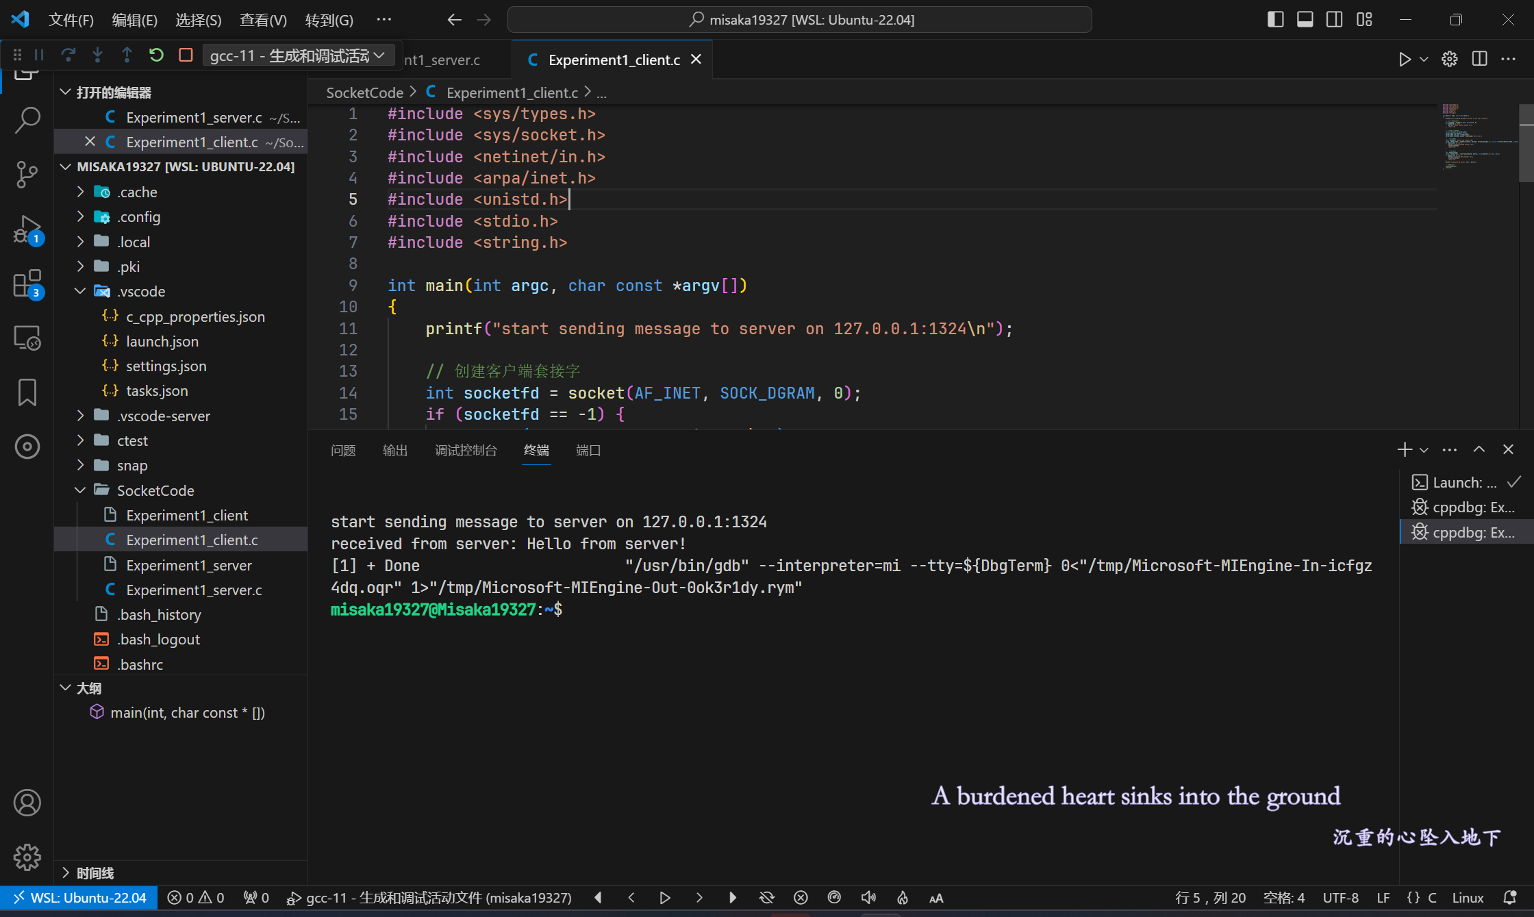Maximize the terminal panel size
Image resolution: width=1534 pixels, height=917 pixels.
[1479, 450]
